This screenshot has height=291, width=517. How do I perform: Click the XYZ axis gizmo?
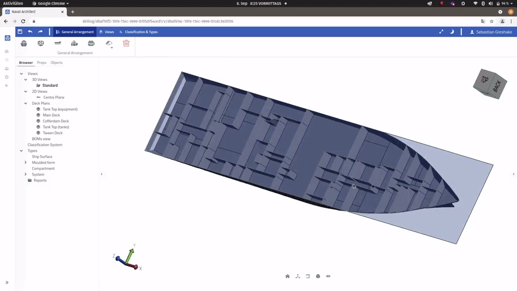127,257
